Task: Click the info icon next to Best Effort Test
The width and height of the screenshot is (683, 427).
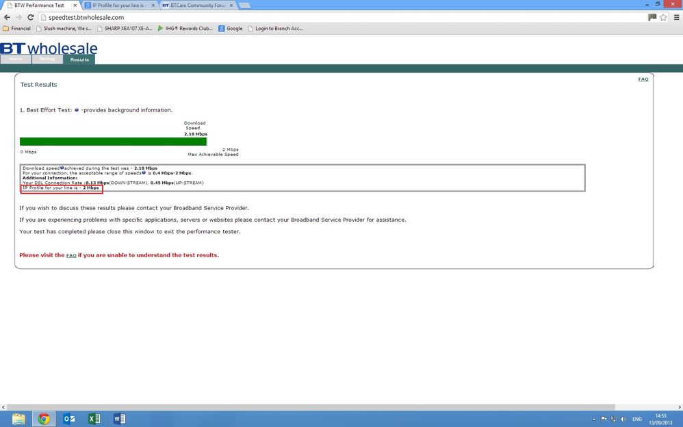Action: pyautogui.click(x=77, y=109)
